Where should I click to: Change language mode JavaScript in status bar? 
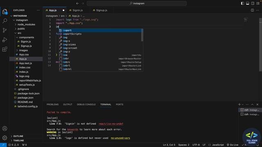(x=218, y=145)
